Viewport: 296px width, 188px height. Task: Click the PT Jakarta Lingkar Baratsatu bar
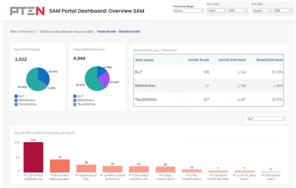(x=112, y=169)
